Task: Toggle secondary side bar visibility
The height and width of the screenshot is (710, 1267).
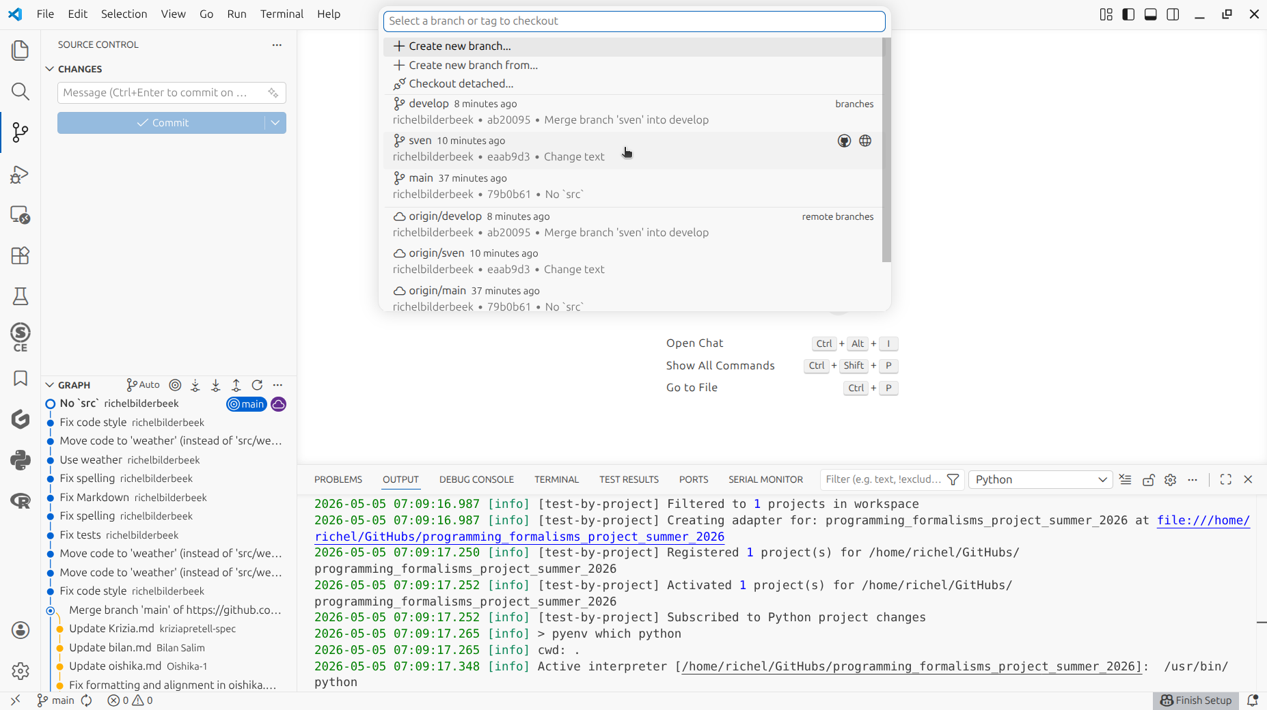Action: point(1173,14)
